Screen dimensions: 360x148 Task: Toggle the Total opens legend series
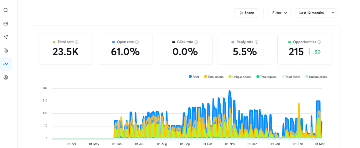pyautogui.click(x=214, y=77)
